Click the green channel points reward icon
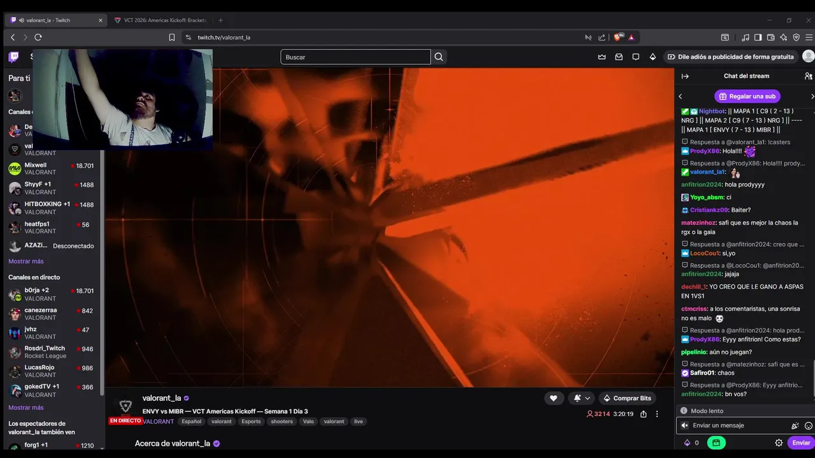Screen dimensions: 815x458 pyautogui.click(x=716, y=443)
